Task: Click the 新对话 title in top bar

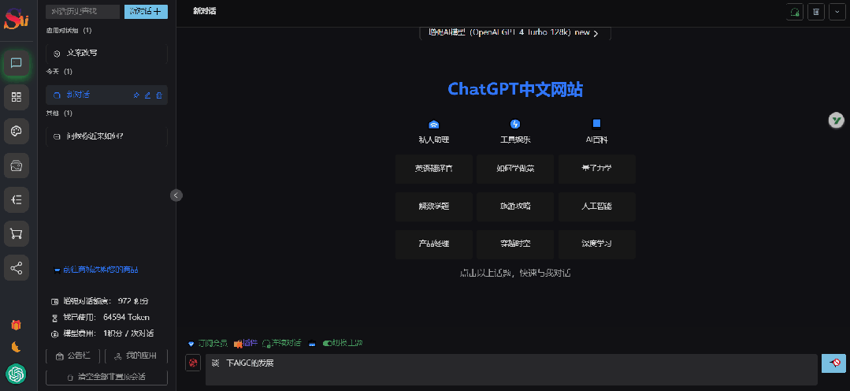Action: pyautogui.click(x=204, y=11)
